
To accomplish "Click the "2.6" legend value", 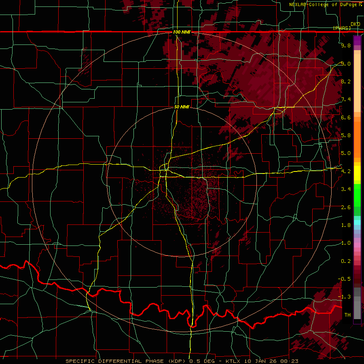I will tap(346, 207).
